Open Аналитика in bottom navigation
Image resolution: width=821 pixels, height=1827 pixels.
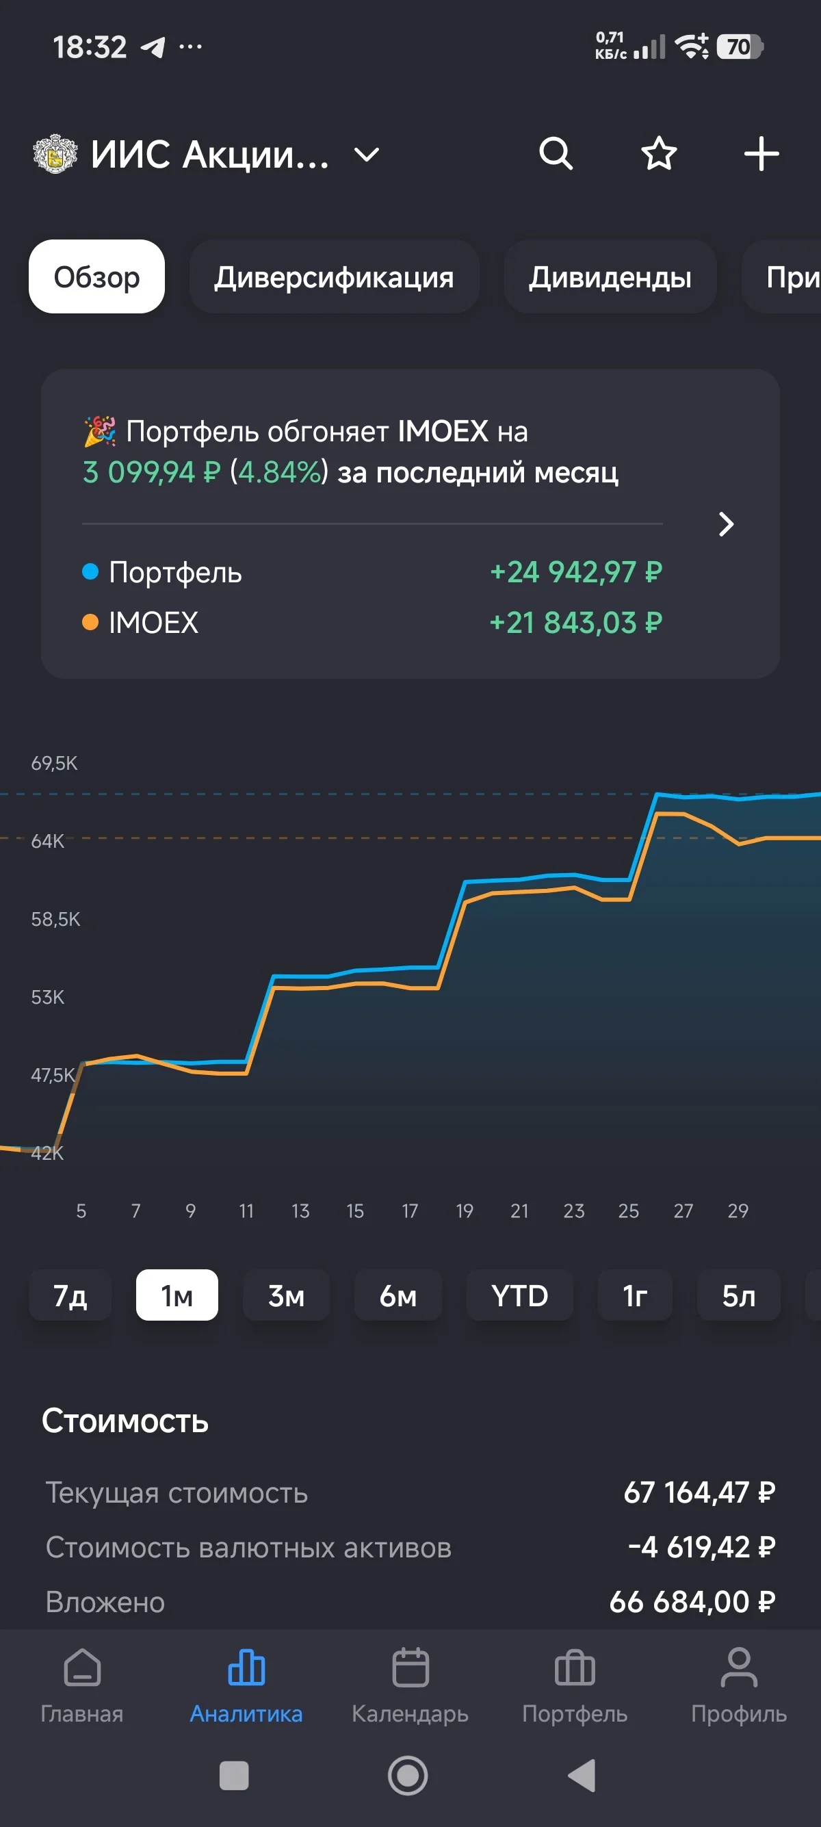pos(246,1686)
